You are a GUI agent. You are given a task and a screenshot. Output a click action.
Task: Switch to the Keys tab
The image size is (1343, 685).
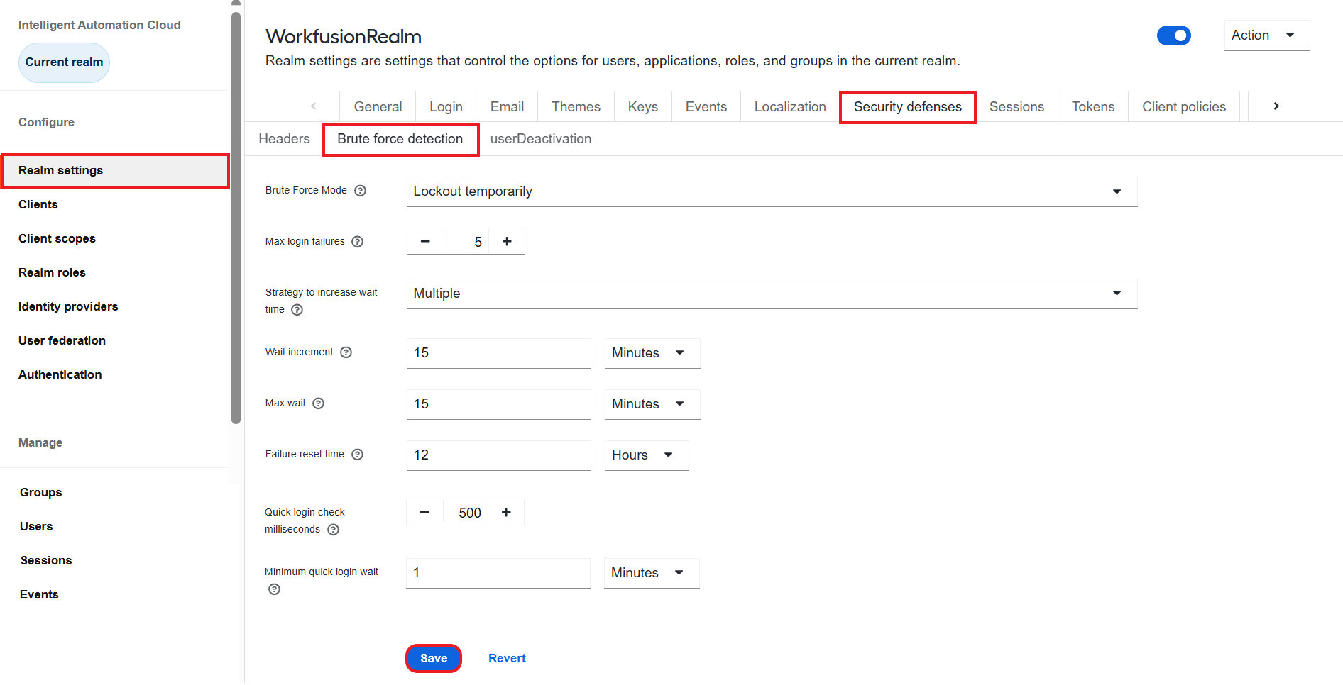pos(643,106)
